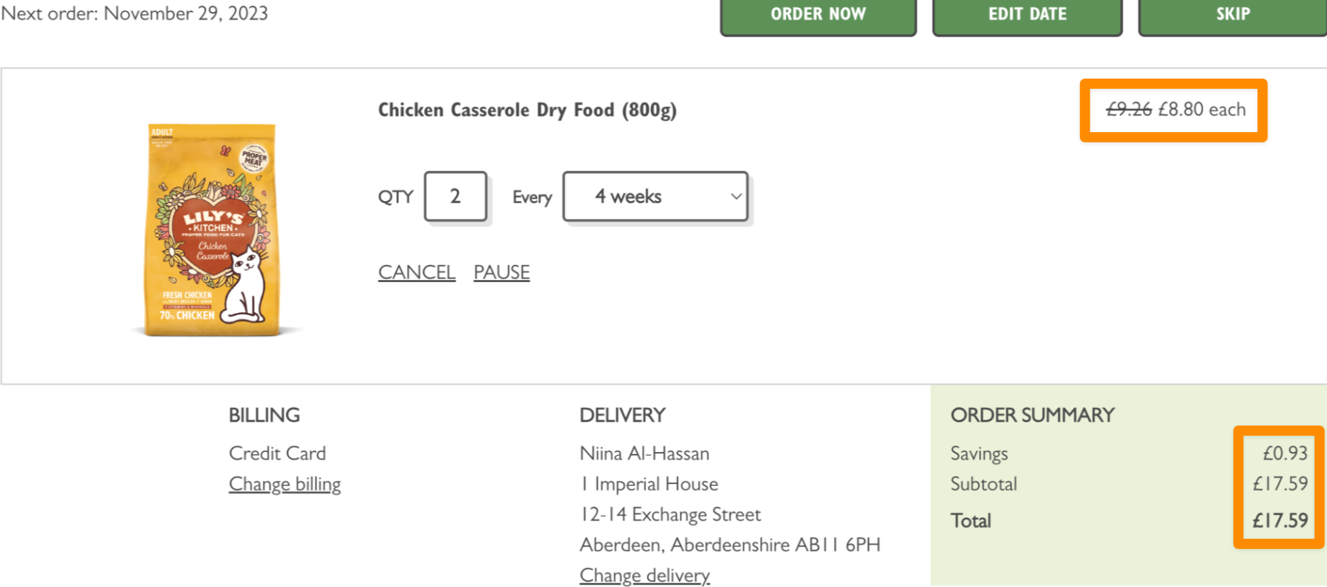The height and width of the screenshot is (587, 1327).
Task: Pause the subscription via PAUSE link
Action: point(501,272)
